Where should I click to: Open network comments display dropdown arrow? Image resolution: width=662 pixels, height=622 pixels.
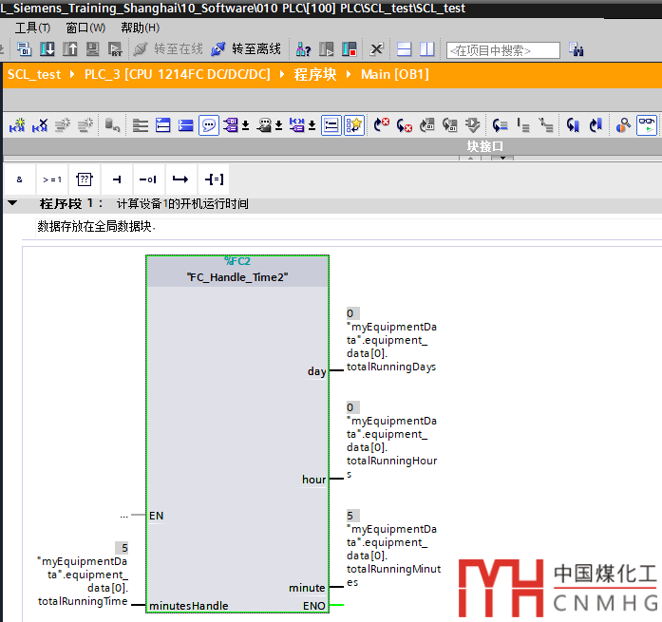click(x=312, y=125)
